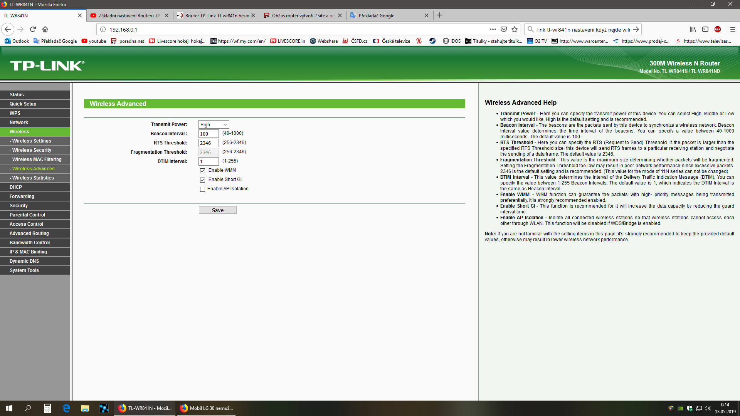Viewport: 740px width, 416px height.
Task: Open Windows Start menu
Action: [9, 408]
